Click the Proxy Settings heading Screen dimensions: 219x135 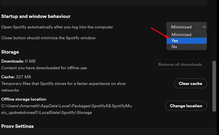click(x=18, y=126)
